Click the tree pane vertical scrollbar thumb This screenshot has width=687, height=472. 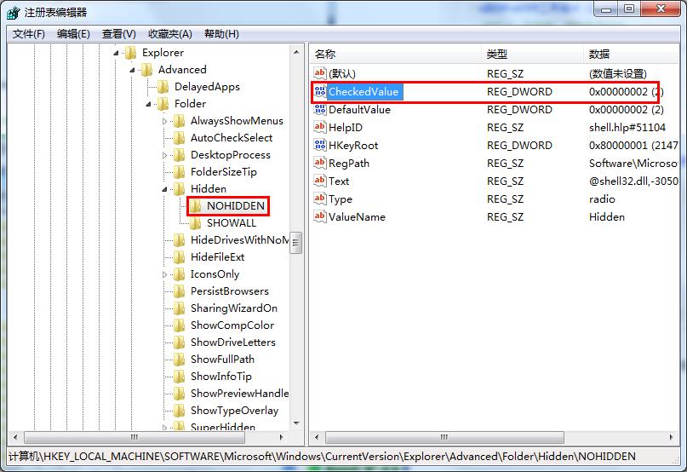click(296, 243)
